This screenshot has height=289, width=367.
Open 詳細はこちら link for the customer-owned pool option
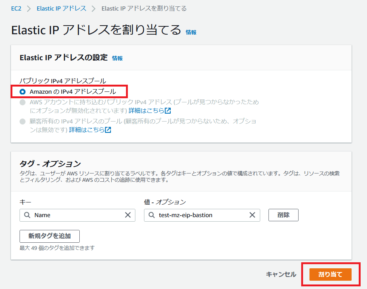[x=87, y=130]
